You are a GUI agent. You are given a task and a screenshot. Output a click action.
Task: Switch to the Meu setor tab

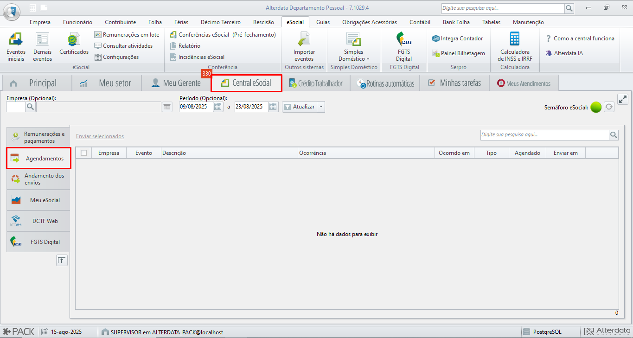(107, 83)
